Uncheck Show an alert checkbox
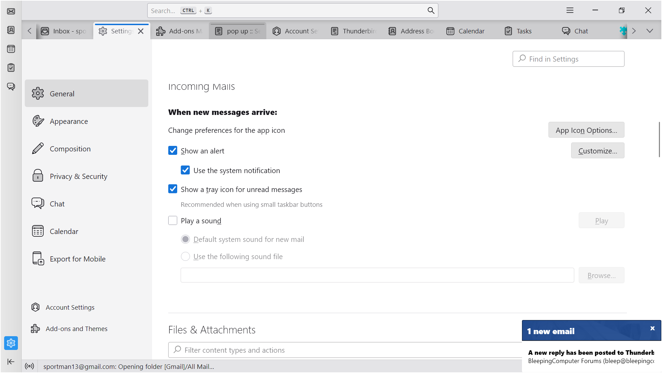The height and width of the screenshot is (373, 662). (173, 151)
